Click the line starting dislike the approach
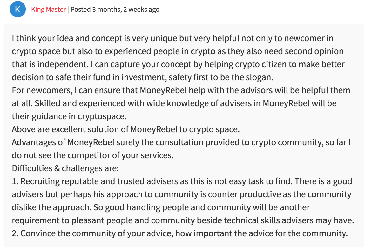365x249 pixels. click(161, 207)
